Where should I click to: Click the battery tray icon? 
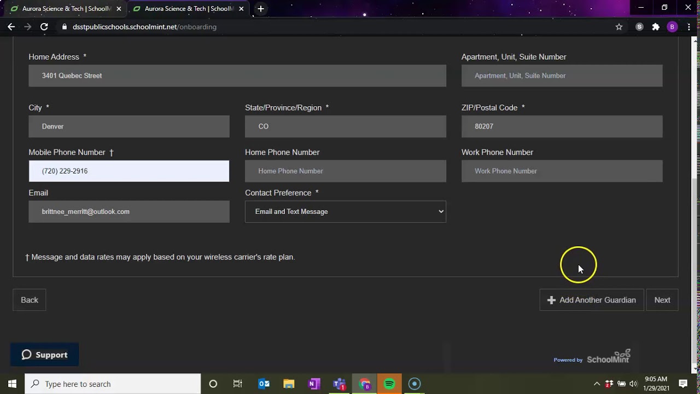click(621, 384)
